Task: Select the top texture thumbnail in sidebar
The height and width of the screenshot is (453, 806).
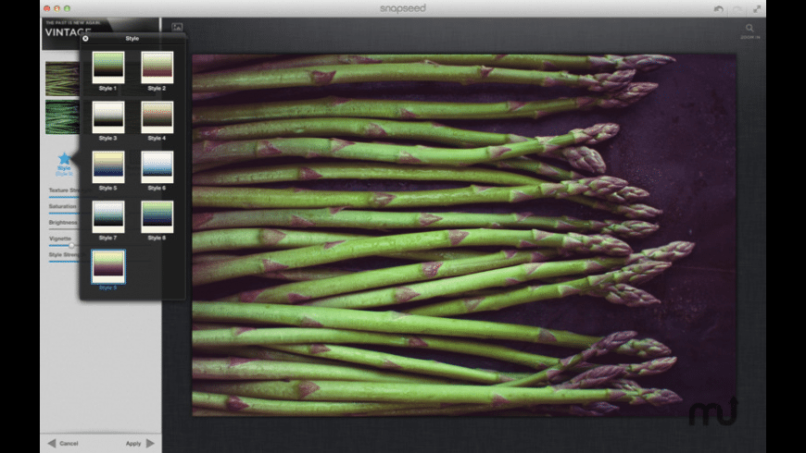Action: pyautogui.click(x=62, y=79)
